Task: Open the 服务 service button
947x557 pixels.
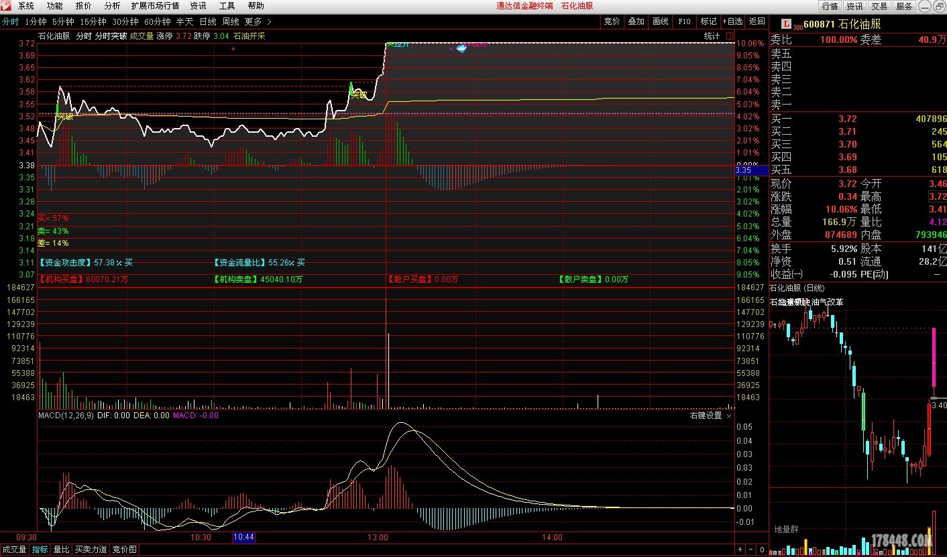Action: (x=904, y=6)
